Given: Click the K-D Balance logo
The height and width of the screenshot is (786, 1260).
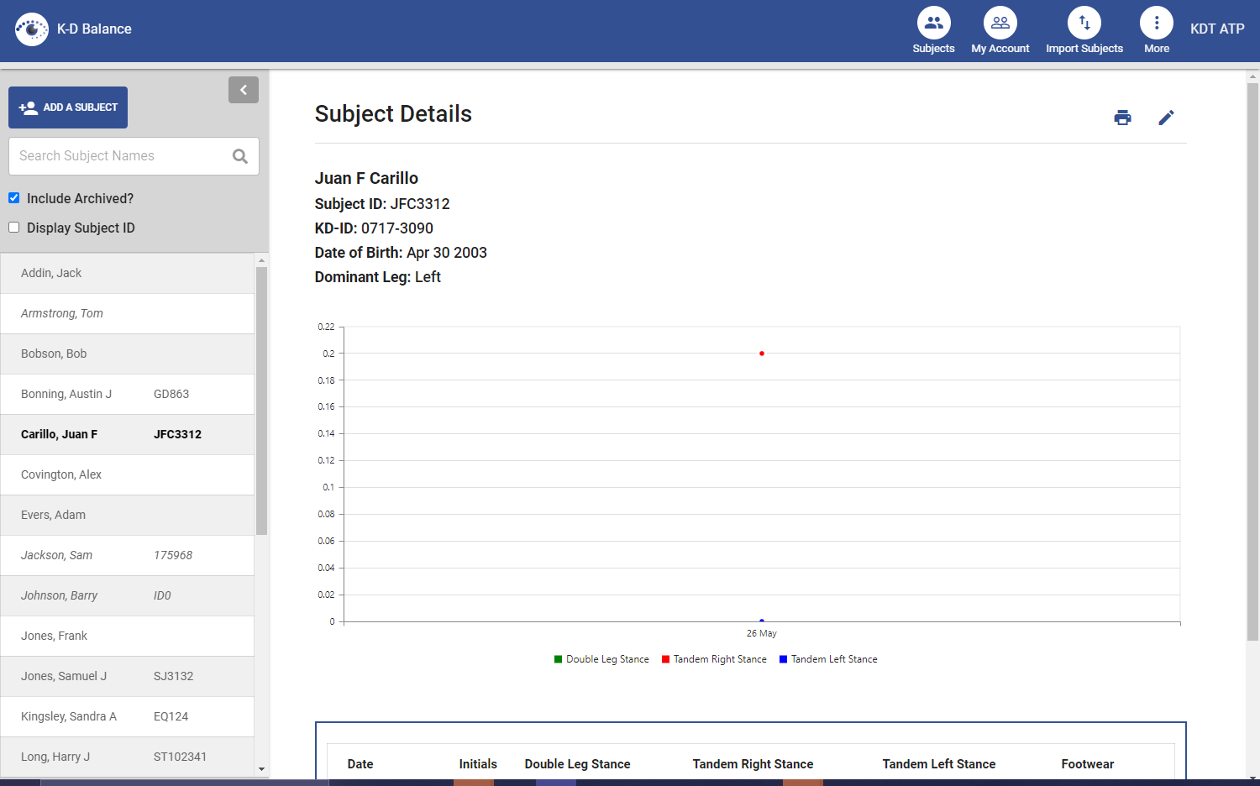Looking at the screenshot, I should (32, 29).
